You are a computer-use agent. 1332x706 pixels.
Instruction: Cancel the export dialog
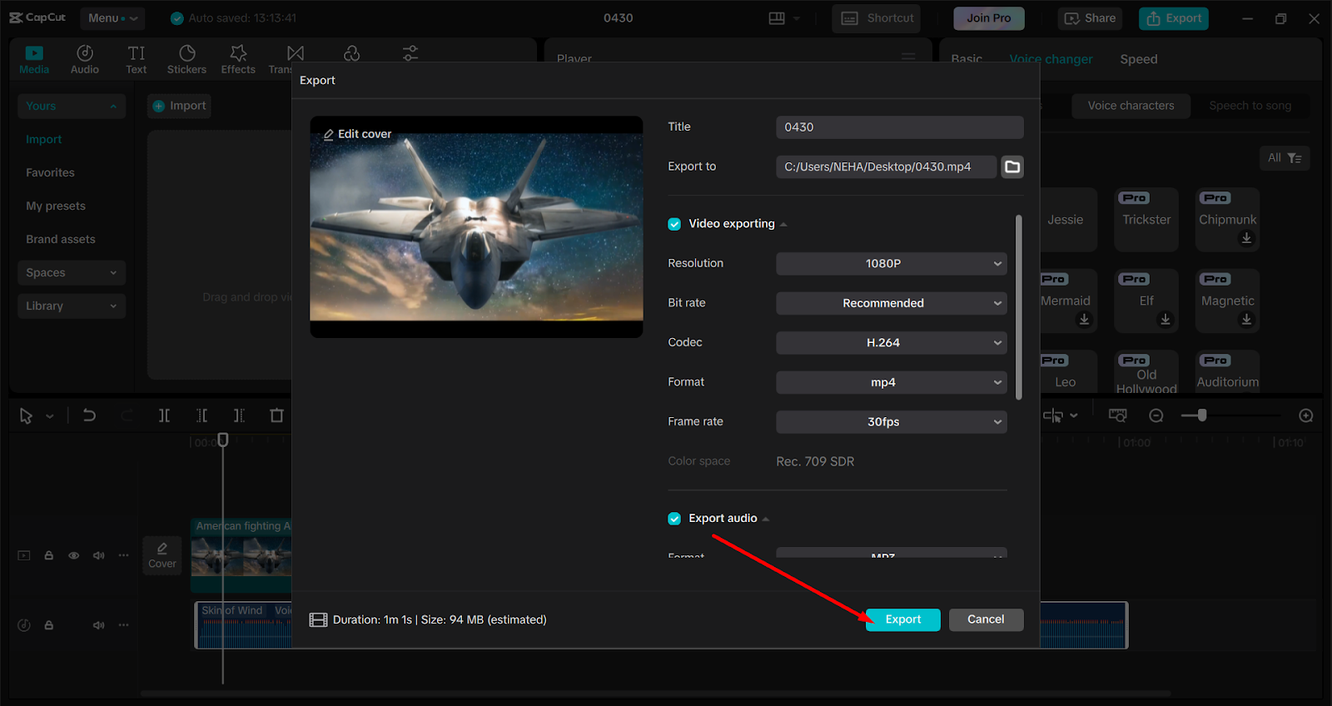[x=986, y=619]
